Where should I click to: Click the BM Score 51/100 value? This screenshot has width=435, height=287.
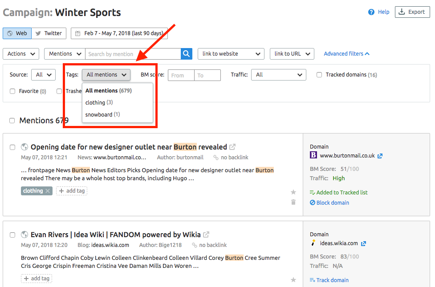tap(350, 169)
